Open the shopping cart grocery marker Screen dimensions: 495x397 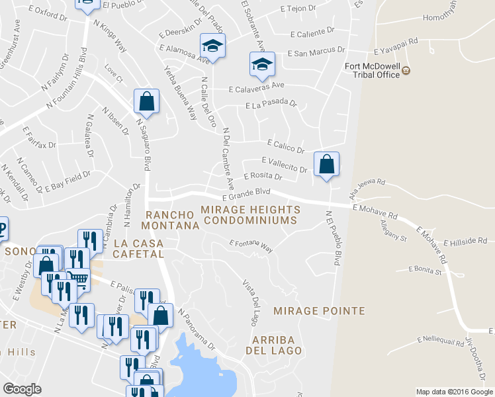point(80,279)
